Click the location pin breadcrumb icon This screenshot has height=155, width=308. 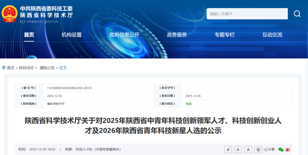coord(4,68)
